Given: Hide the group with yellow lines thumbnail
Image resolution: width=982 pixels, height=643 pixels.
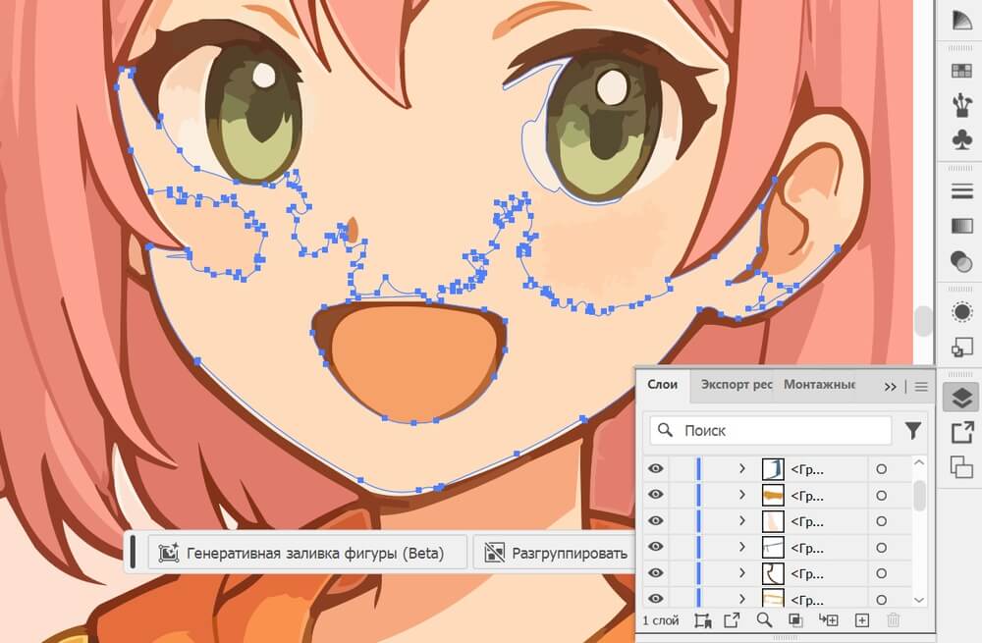Looking at the screenshot, I should tap(656, 599).
